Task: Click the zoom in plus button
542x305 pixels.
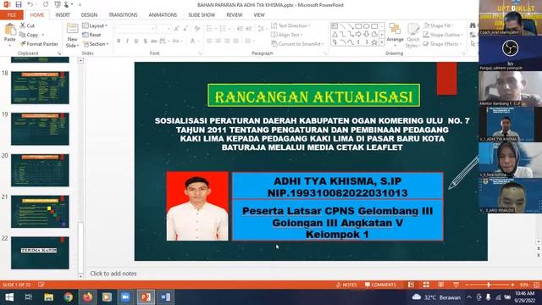Action: (512, 285)
